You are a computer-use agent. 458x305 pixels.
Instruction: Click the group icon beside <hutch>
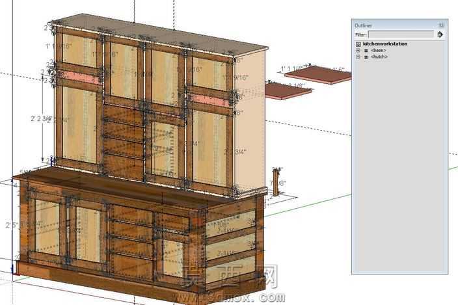366,57
